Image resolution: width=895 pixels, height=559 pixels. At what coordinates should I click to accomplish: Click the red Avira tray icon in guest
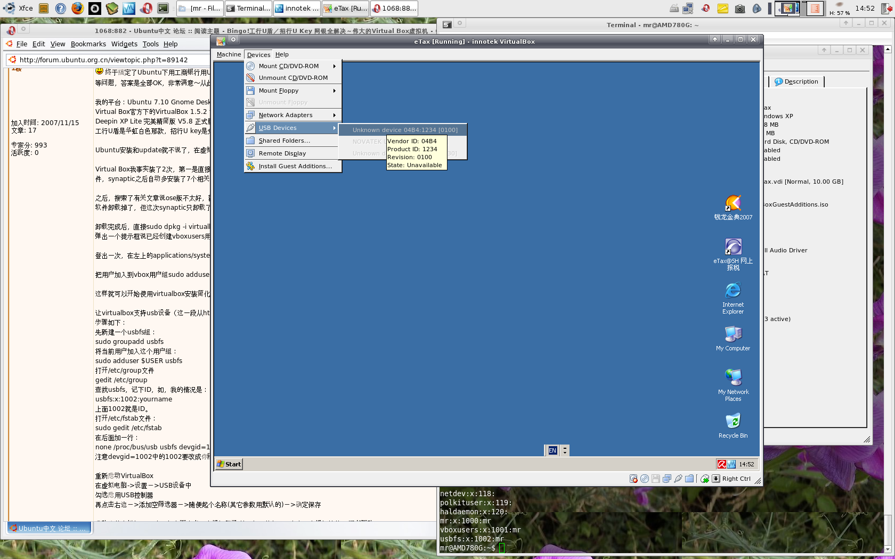point(721,464)
